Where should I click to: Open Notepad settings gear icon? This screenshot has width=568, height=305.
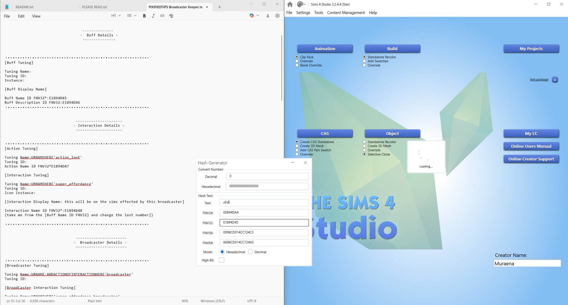click(277, 16)
